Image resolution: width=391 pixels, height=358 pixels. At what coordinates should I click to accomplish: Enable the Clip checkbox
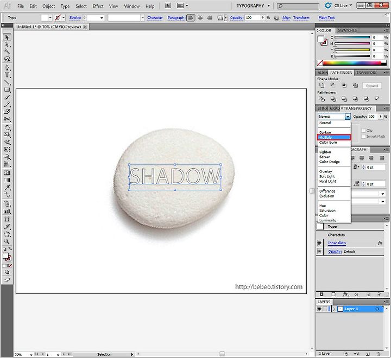[363, 130]
